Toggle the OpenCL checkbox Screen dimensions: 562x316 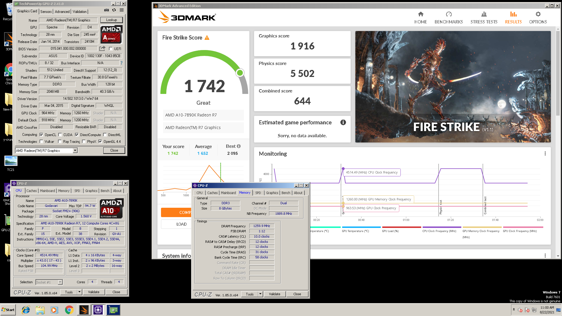41,135
